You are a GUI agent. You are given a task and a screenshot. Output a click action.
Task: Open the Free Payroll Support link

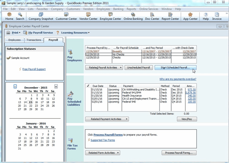pyautogui.click(x=34, y=69)
